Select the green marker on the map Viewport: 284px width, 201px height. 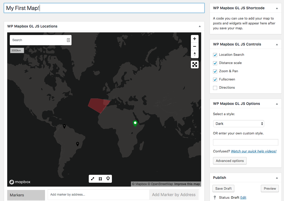tap(135, 123)
